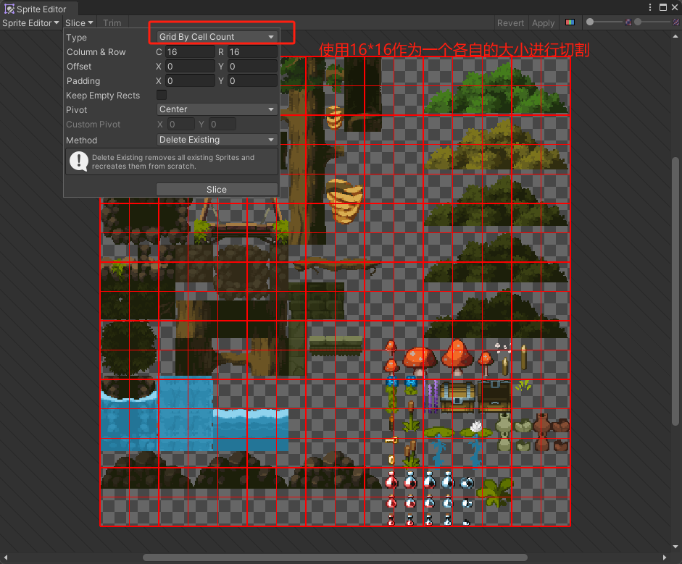Click the "Offset" label
682x564 pixels.
click(x=79, y=67)
